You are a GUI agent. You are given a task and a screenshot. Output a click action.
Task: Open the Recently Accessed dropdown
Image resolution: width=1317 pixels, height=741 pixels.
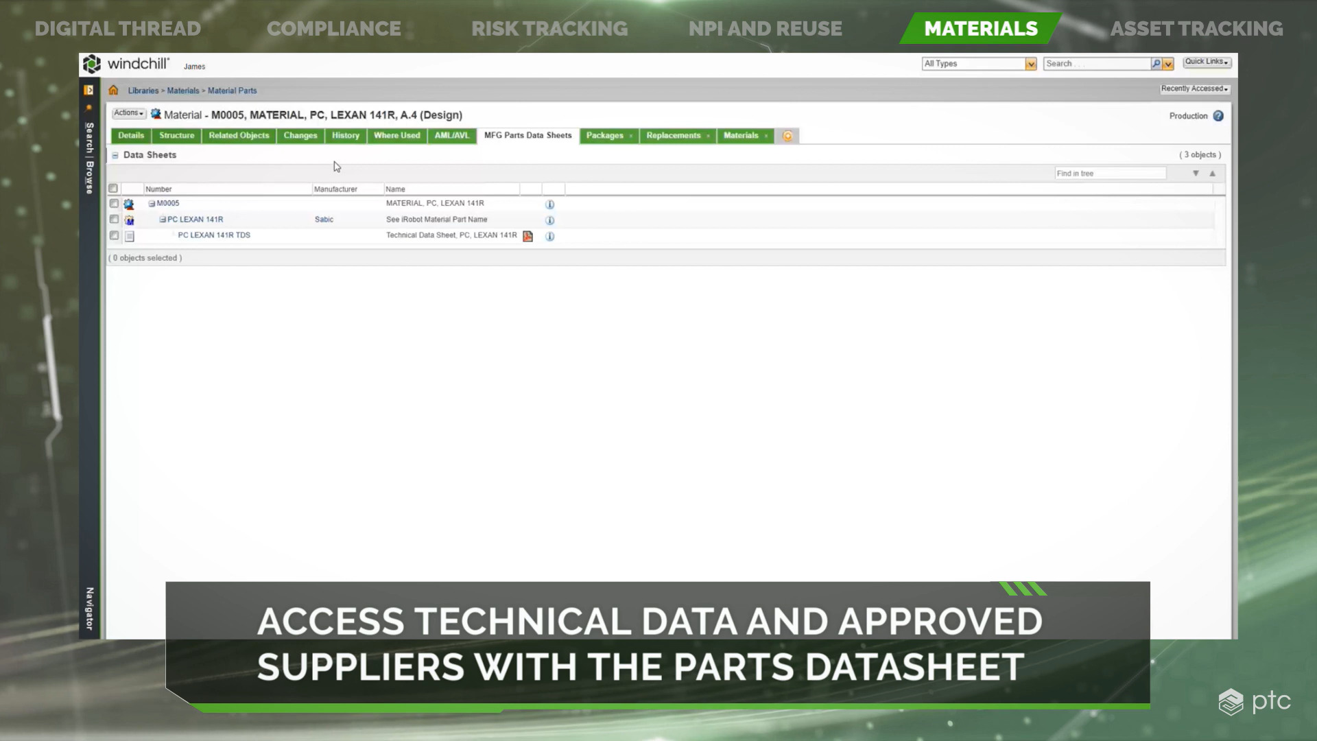click(x=1194, y=89)
